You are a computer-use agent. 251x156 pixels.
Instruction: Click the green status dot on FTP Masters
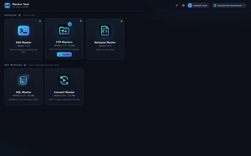(x=81, y=21)
